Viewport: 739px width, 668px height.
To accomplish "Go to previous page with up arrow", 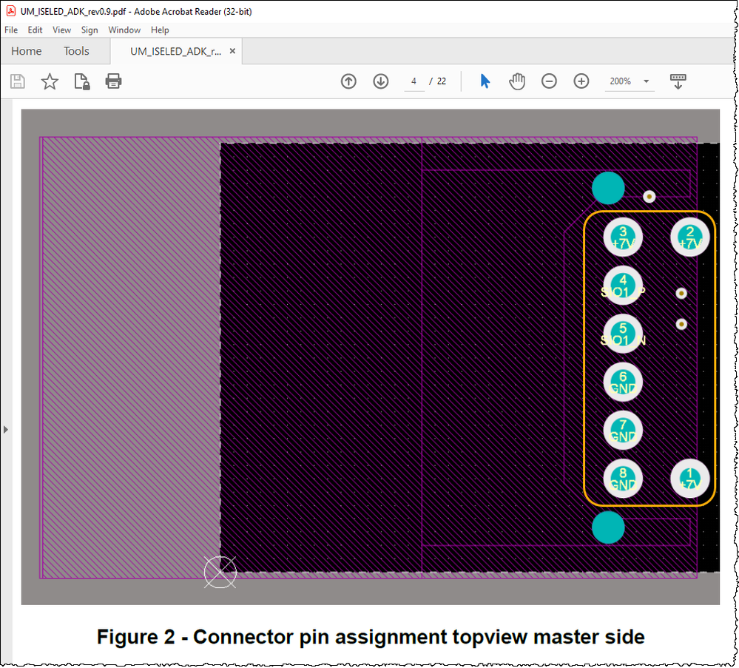I will tap(348, 81).
